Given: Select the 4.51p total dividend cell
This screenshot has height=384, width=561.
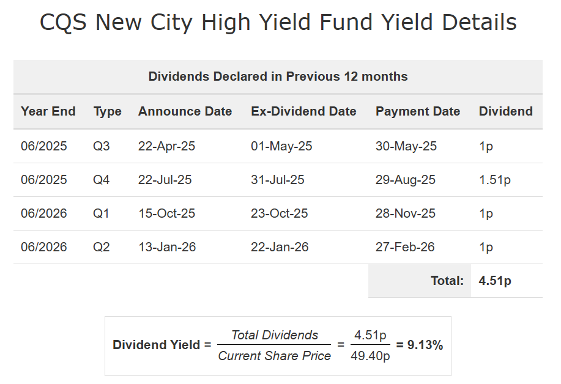Looking at the screenshot, I should click(x=495, y=281).
